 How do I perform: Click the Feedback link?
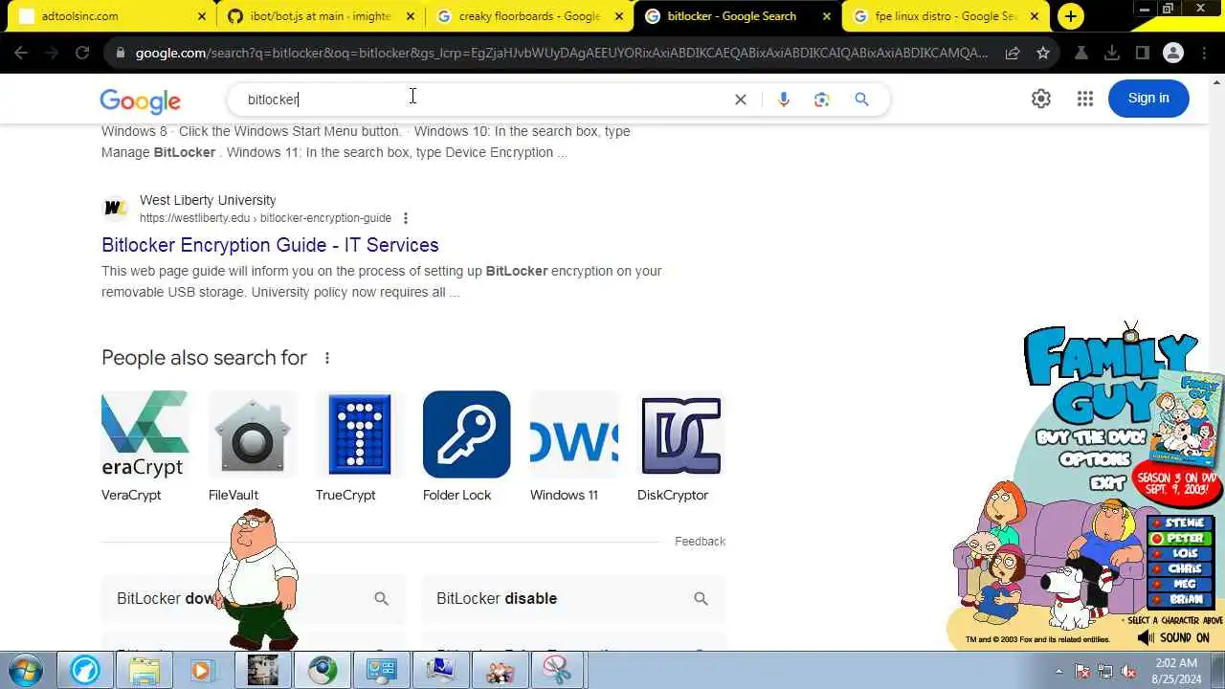700,542
